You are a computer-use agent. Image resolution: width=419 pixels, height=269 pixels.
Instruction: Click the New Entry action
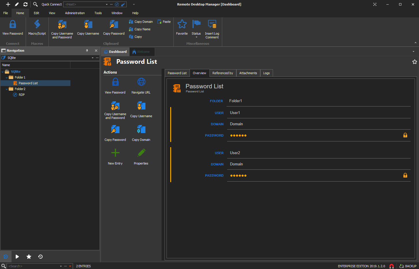click(x=115, y=157)
